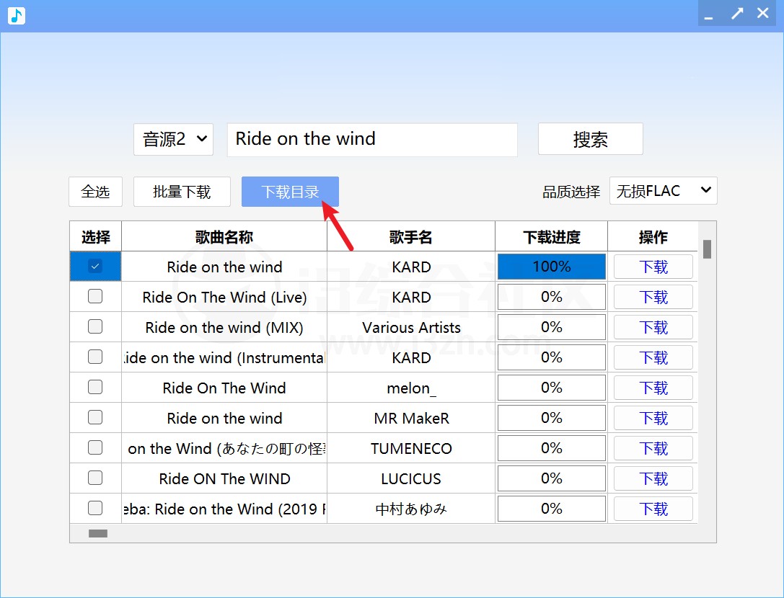Screen dimensions: 784x598
Task: Download Ride on the wind (MIX)
Action: (x=653, y=327)
